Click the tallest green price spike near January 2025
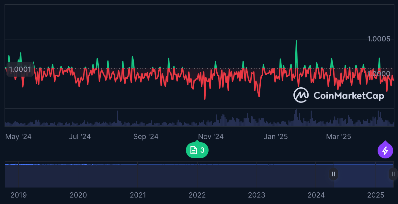 (x=296, y=42)
